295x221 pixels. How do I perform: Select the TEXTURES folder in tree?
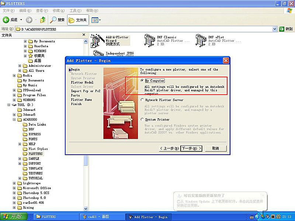coord(33,173)
